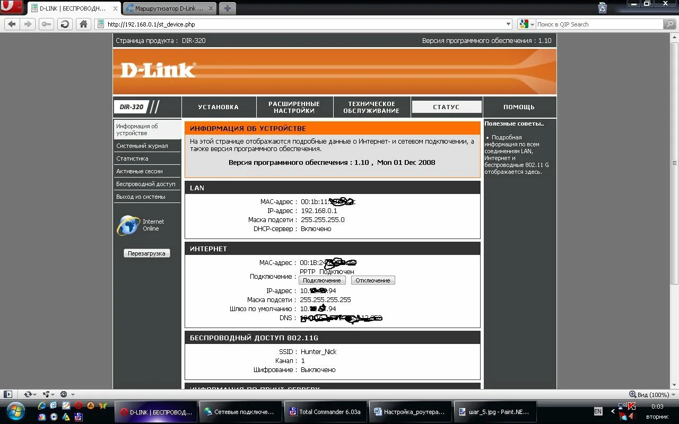Switch the EN language indicator
The width and height of the screenshot is (679, 424).
click(598, 411)
